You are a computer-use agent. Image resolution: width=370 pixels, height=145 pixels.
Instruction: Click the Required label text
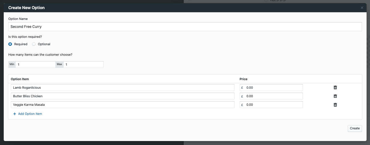click(21, 44)
